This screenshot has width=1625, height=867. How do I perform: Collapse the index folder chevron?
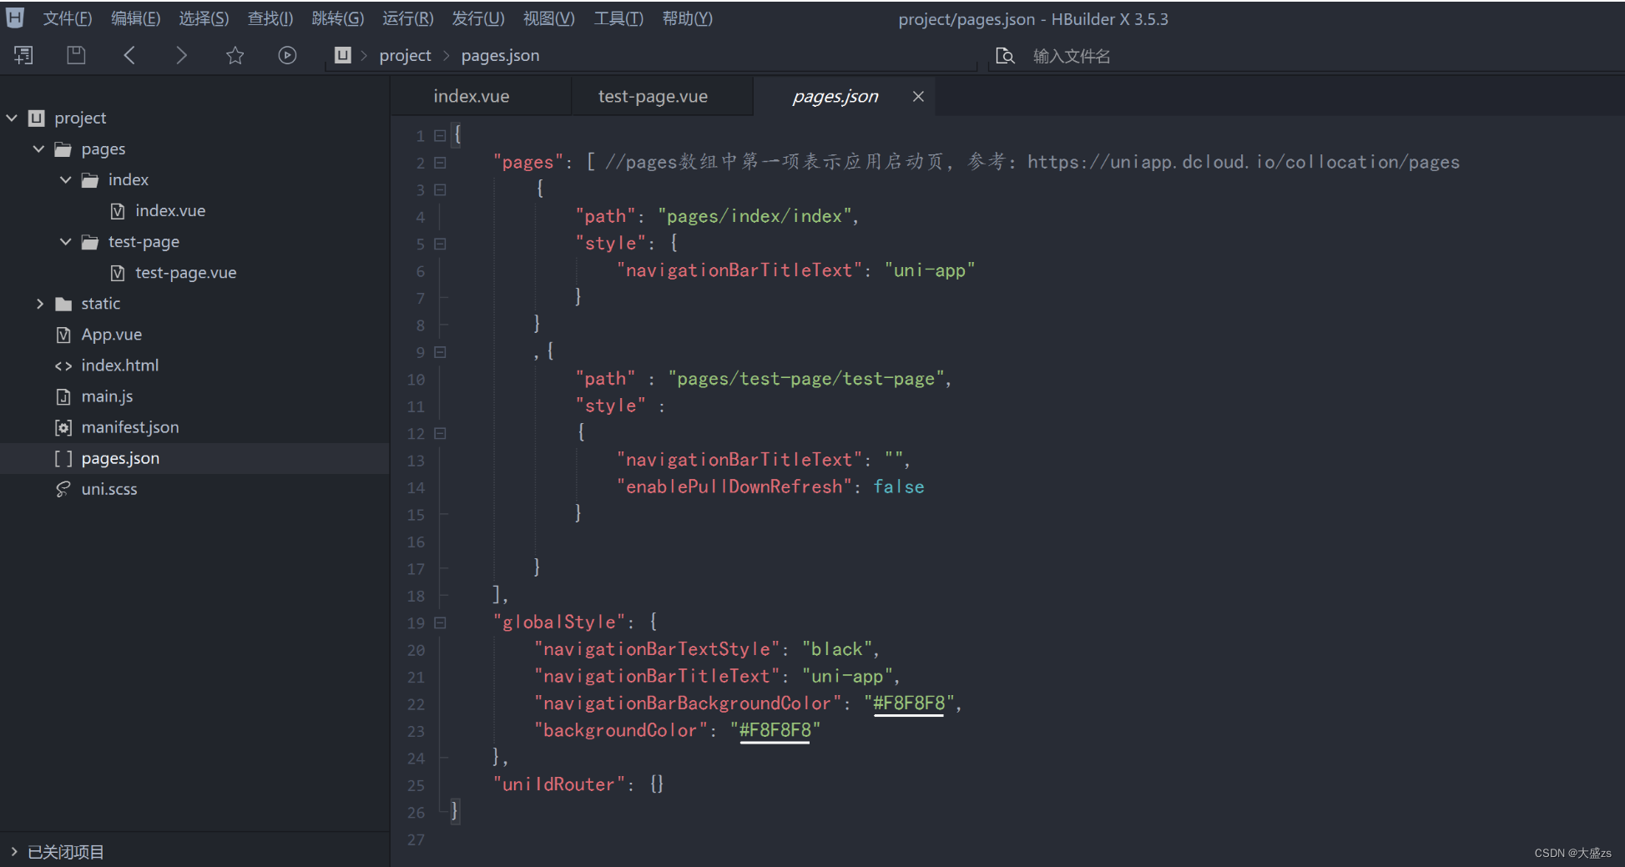pyautogui.click(x=65, y=180)
